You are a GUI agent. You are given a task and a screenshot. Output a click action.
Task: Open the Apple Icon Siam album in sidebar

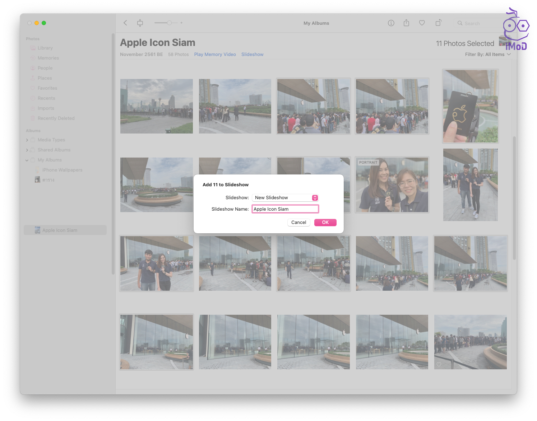(60, 230)
